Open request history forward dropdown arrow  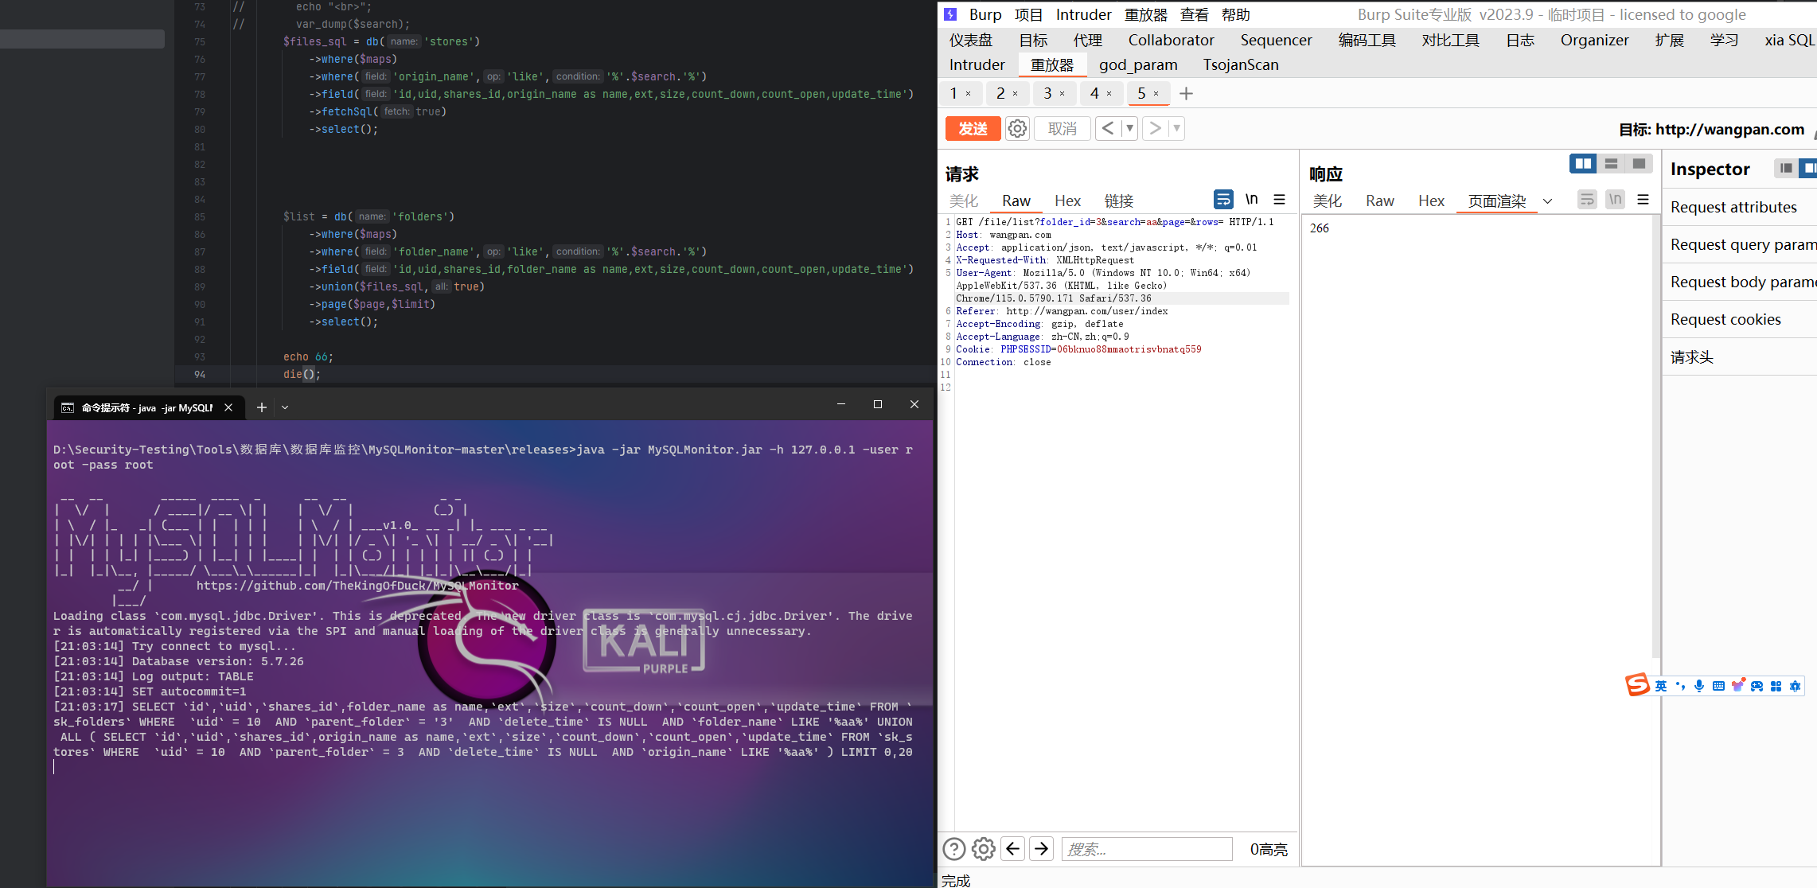pos(1176,128)
